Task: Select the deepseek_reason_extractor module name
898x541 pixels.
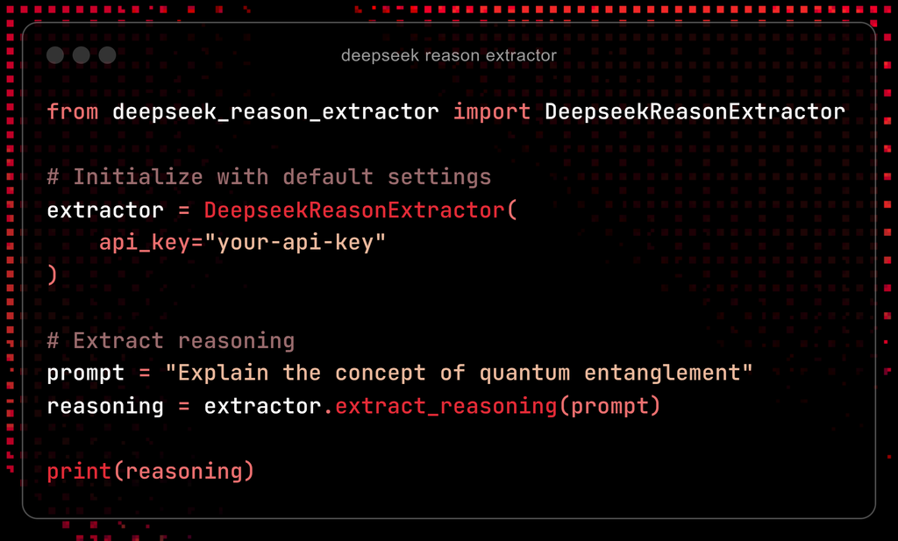Action: pyautogui.click(x=275, y=112)
